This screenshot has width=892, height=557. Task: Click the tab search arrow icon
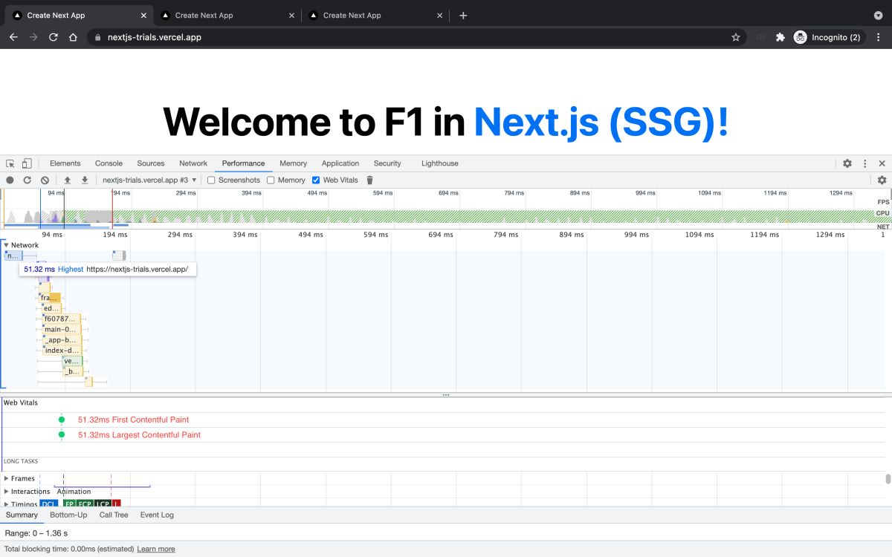(878, 15)
